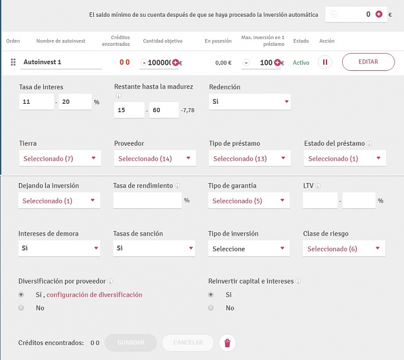Viewport: 404px width, 360px height.
Task: Increase max investment per loan with plus
Action: click(278, 63)
